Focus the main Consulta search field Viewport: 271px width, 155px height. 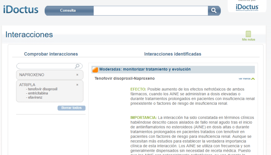pos(151,10)
